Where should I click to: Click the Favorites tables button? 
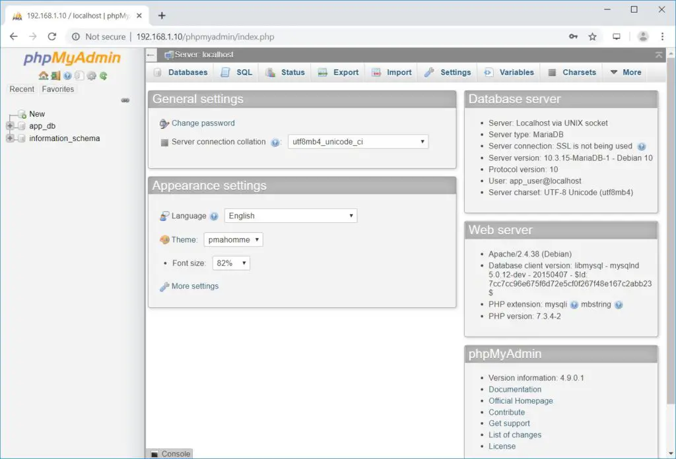[x=58, y=89]
